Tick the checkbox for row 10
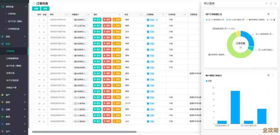The height and width of the screenshot is (135, 280). point(34,74)
